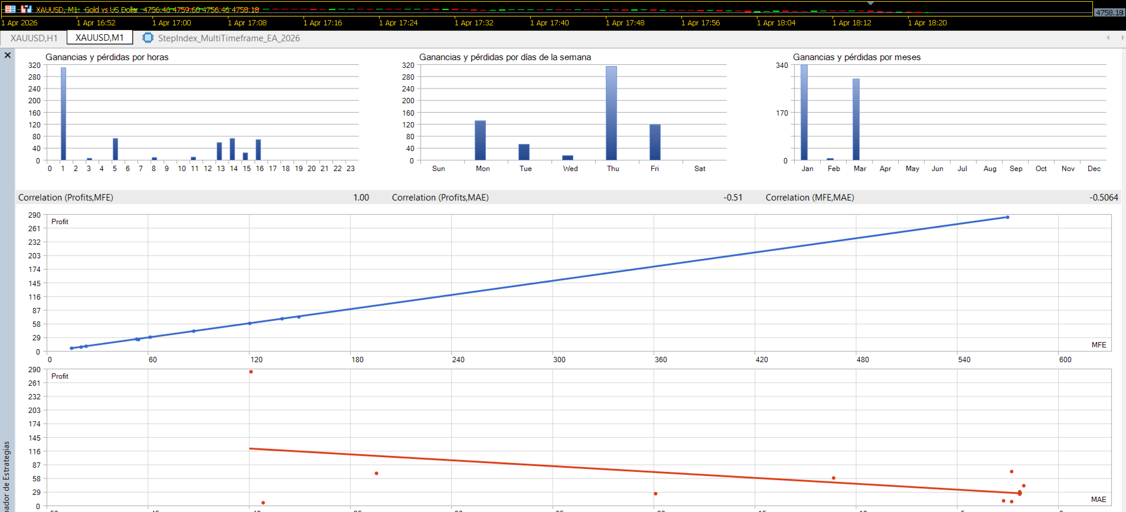Click the hour 1 profit bar

(x=64, y=114)
